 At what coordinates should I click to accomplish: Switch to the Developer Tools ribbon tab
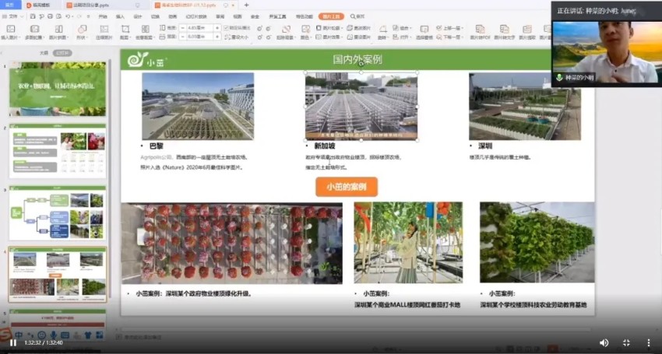tap(277, 16)
